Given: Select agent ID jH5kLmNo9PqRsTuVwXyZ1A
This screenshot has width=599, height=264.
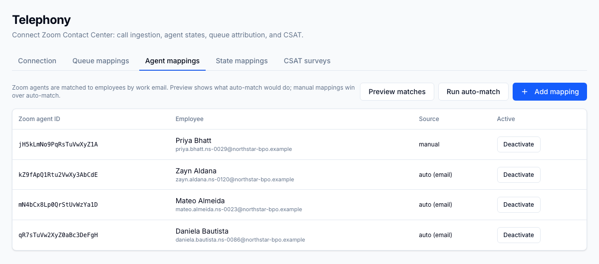Looking at the screenshot, I should coord(58,144).
